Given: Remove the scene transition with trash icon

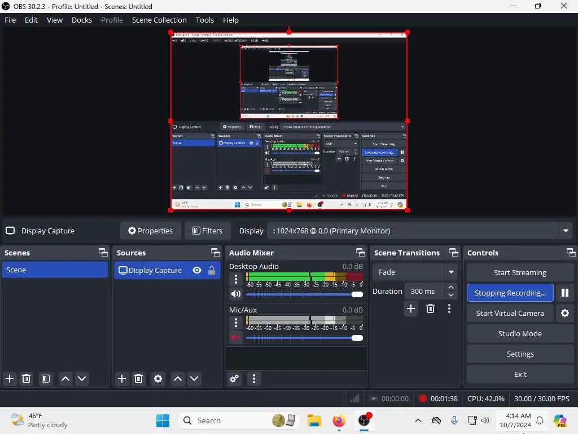Looking at the screenshot, I should pos(430,309).
